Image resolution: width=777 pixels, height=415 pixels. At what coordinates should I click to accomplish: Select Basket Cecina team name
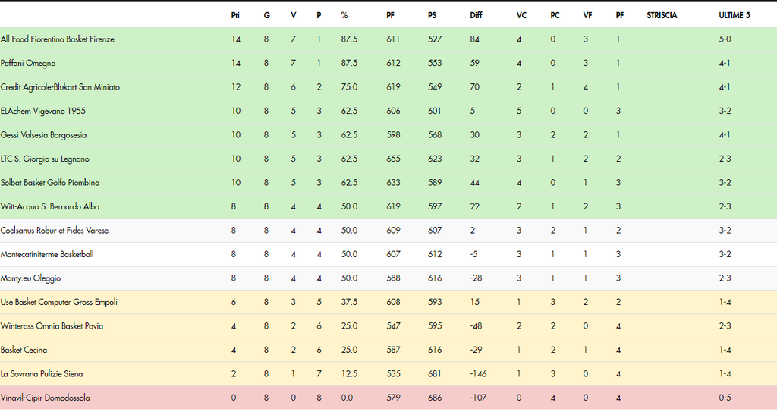click(24, 350)
